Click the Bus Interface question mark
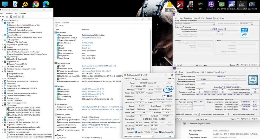Viewport: 260px width, 139px height. coord(173,103)
